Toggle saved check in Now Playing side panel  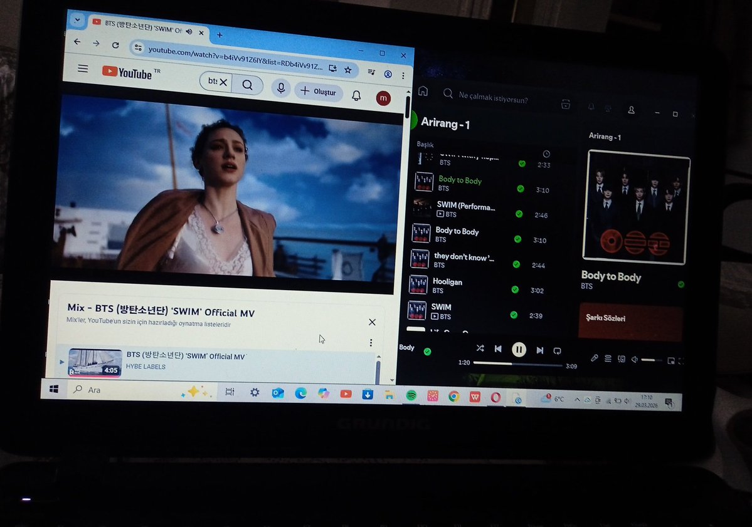[x=681, y=284]
